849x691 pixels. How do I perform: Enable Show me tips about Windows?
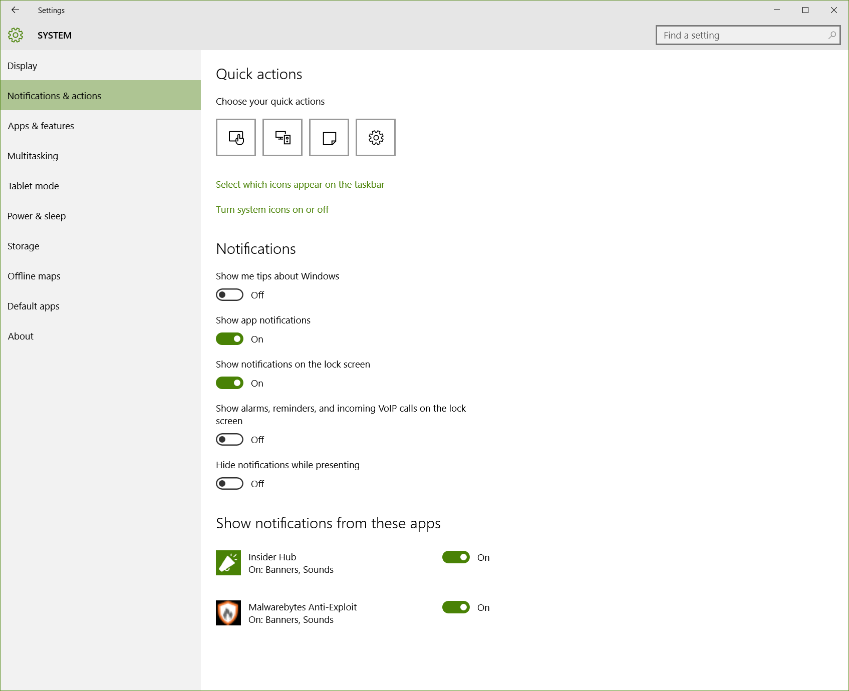(x=229, y=295)
